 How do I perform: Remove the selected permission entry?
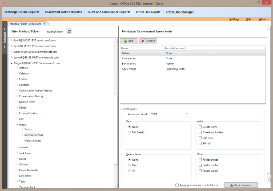click(x=148, y=41)
